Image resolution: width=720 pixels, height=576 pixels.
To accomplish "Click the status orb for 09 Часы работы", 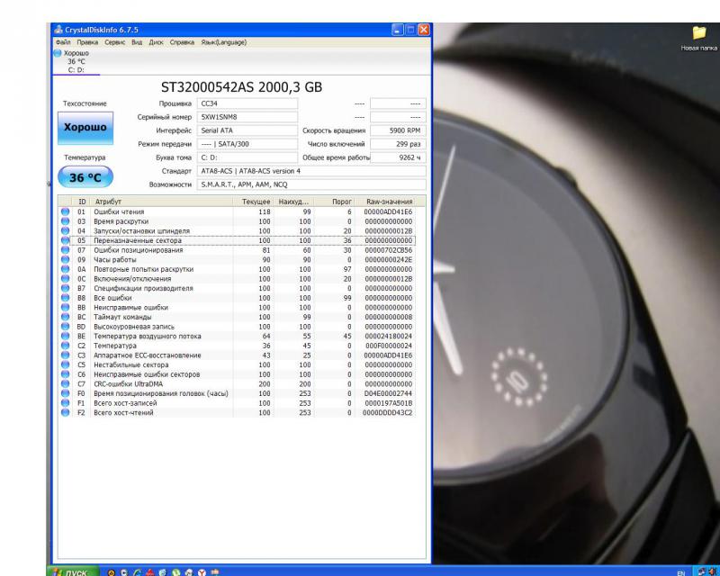I will (65, 259).
